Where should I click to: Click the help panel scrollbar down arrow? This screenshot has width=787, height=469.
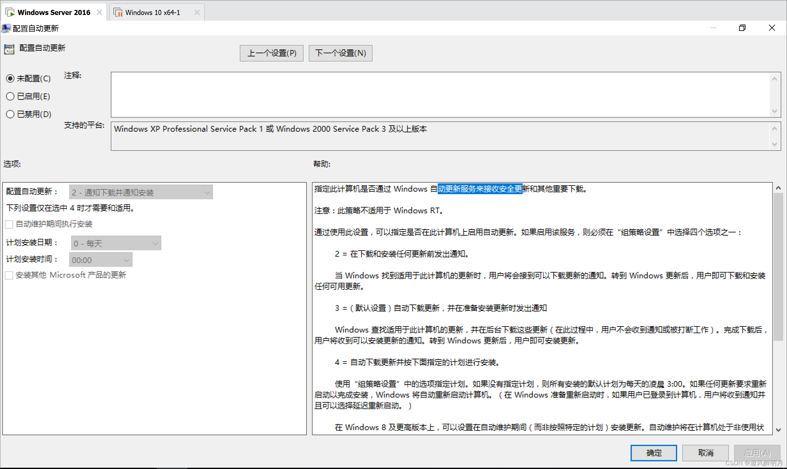[778, 430]
